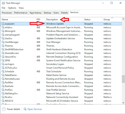
Task: Click the SessionEnv service gear icon
Action: point(3,57)
